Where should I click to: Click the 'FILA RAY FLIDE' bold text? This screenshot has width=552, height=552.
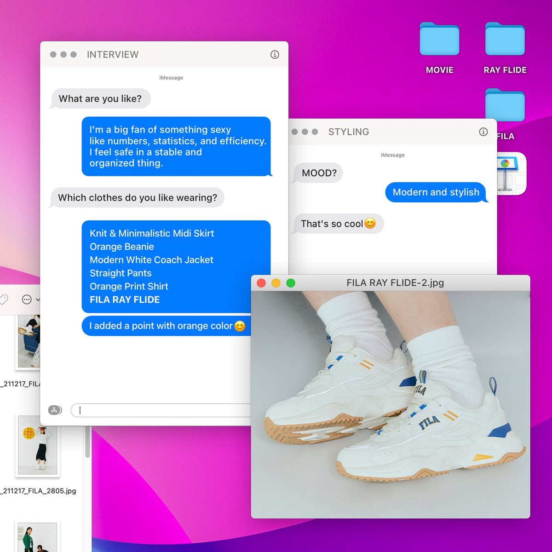[x=125, y=299]
